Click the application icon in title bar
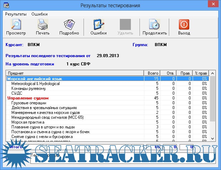 [x=4, y=5]
